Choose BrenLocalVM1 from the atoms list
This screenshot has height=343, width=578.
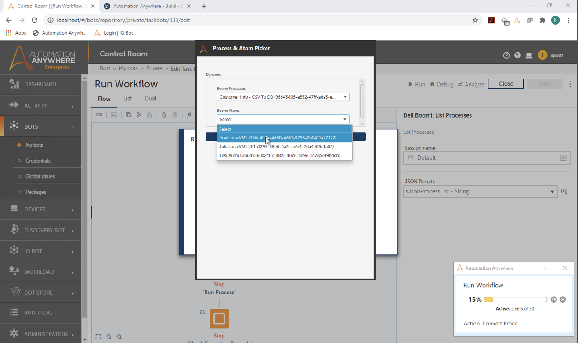click(x=285, y=138)
